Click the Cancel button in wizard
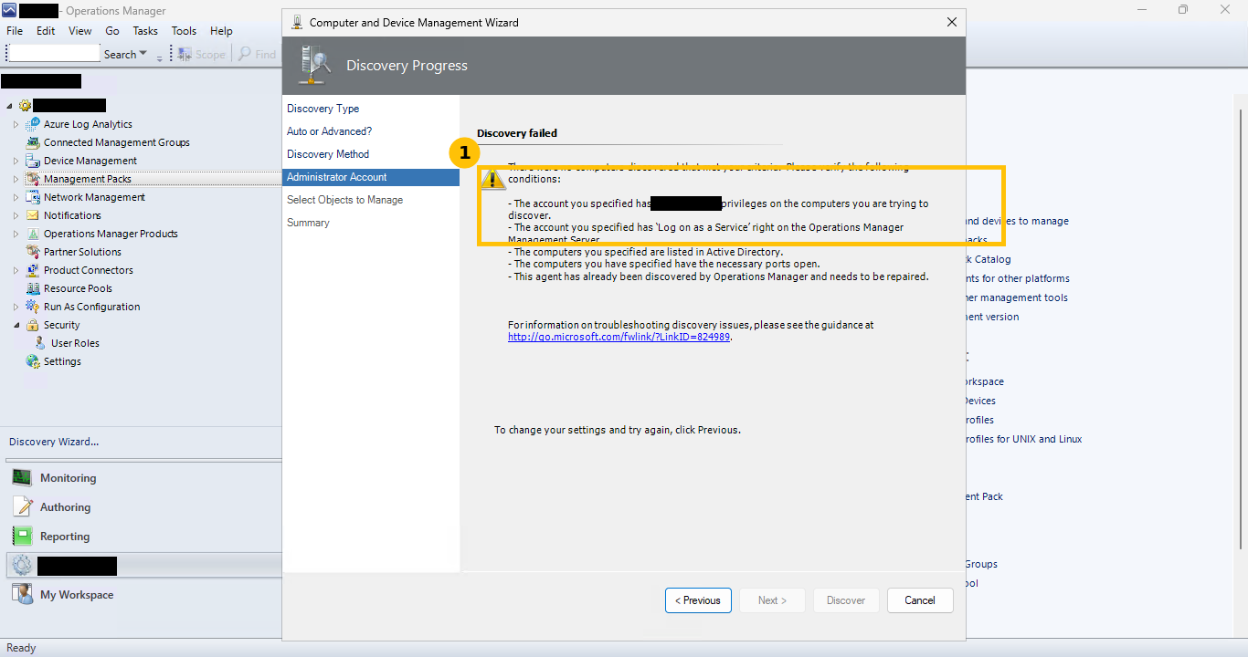The height and width of the screenshot is (657, 1248). point(920,600)
